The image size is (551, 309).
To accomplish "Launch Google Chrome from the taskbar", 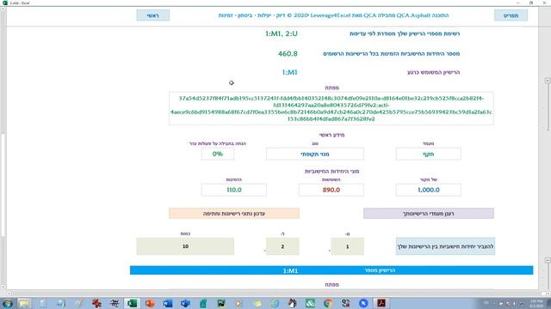I will click(x=328, y=303).
